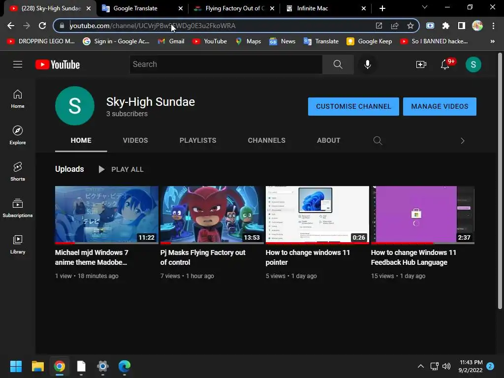The width and height of the screenshot is (504, 378).
Task: Click the browser forward arrow
Action: (27, 26)
